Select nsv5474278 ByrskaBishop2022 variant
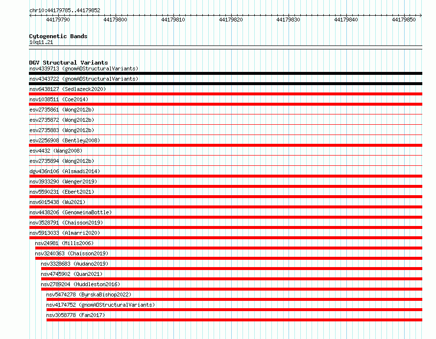Screen dimensions: 436x339 point(89,294)
